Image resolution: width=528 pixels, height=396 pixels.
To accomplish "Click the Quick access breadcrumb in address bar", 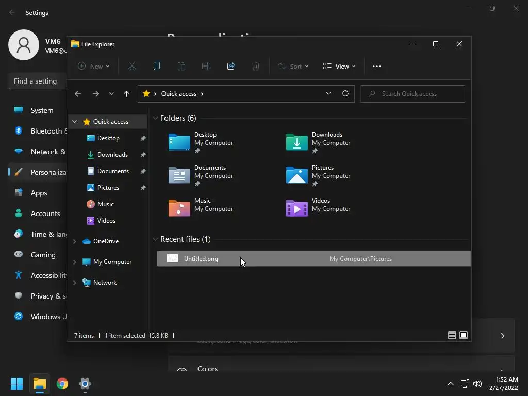I will tap(178, 94).
